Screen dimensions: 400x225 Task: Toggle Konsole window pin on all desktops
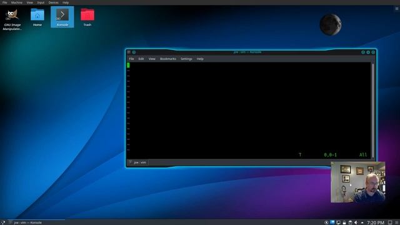[134, 52]
